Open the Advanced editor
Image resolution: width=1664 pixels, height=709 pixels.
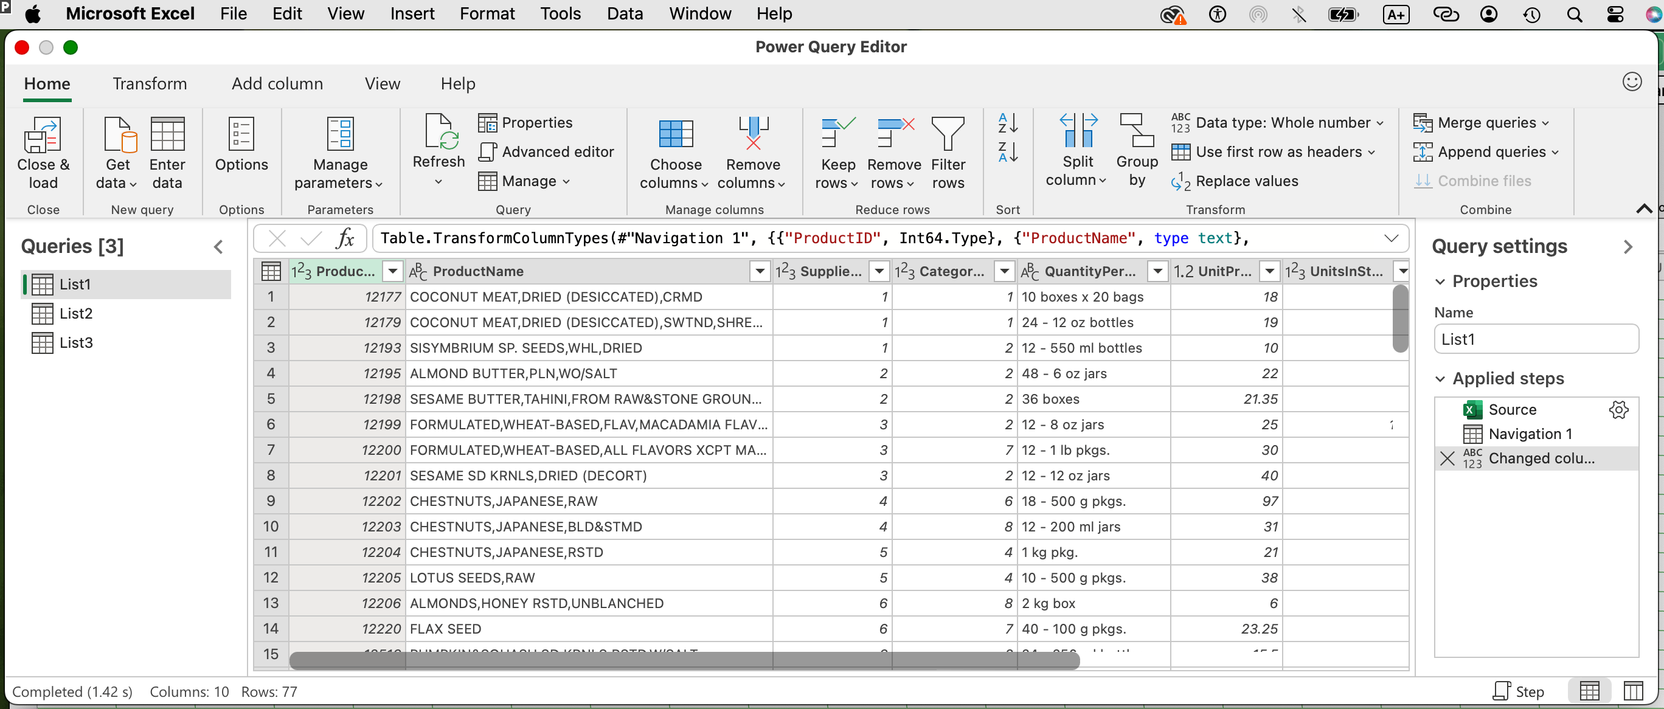pos(547,152)
